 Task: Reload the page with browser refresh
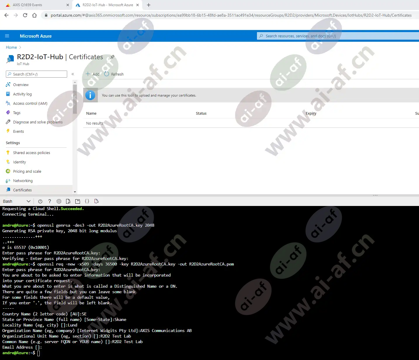tap(25, 15)
